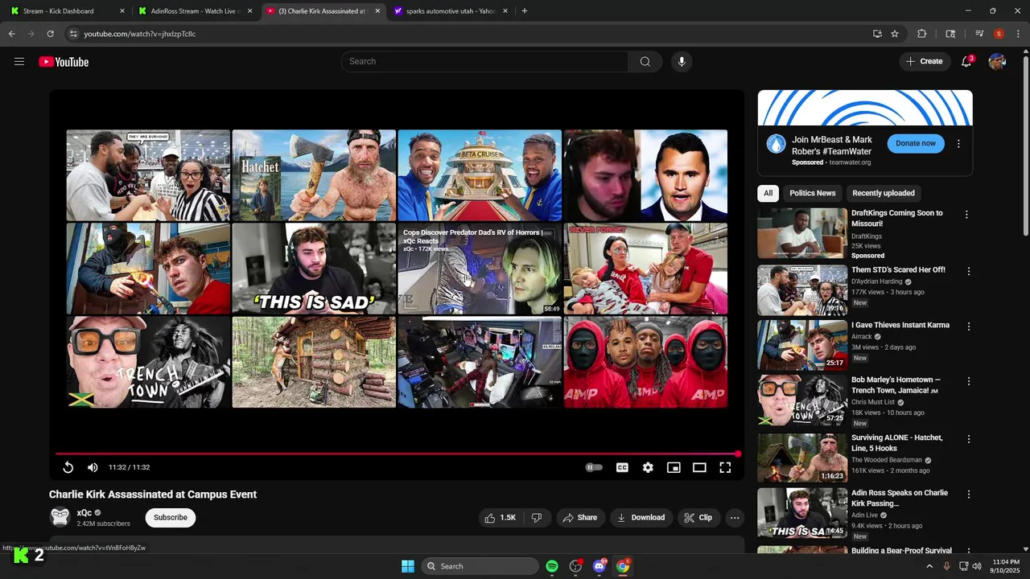Mute the video volume speaker icon
This screenshot has width=1030, height=579.
(x=93, y=467)
